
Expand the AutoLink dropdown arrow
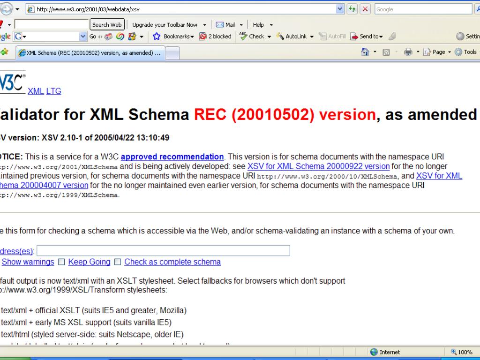coord(312,37)
